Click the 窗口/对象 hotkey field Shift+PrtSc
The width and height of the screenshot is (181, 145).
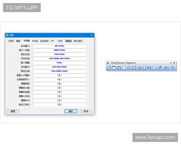tap(59, 50)
